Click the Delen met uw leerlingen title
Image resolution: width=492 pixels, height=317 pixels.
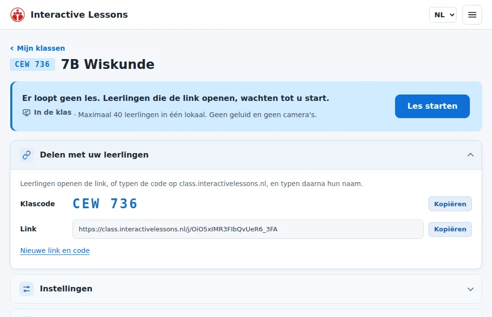pos(94,155)
